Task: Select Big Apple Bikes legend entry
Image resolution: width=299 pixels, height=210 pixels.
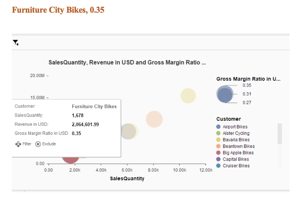Action: [x=238, y=153]
